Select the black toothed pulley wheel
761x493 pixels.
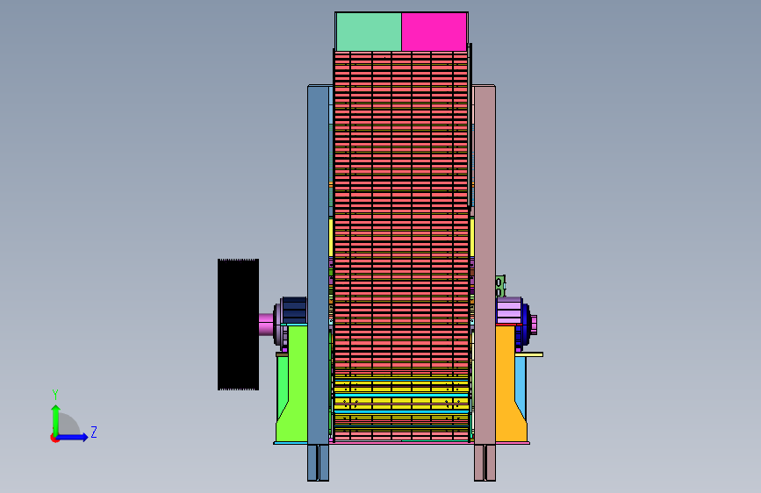[x=238, y=325]
